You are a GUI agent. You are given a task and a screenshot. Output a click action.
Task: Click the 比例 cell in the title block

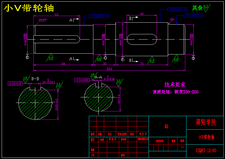point(182,141)
